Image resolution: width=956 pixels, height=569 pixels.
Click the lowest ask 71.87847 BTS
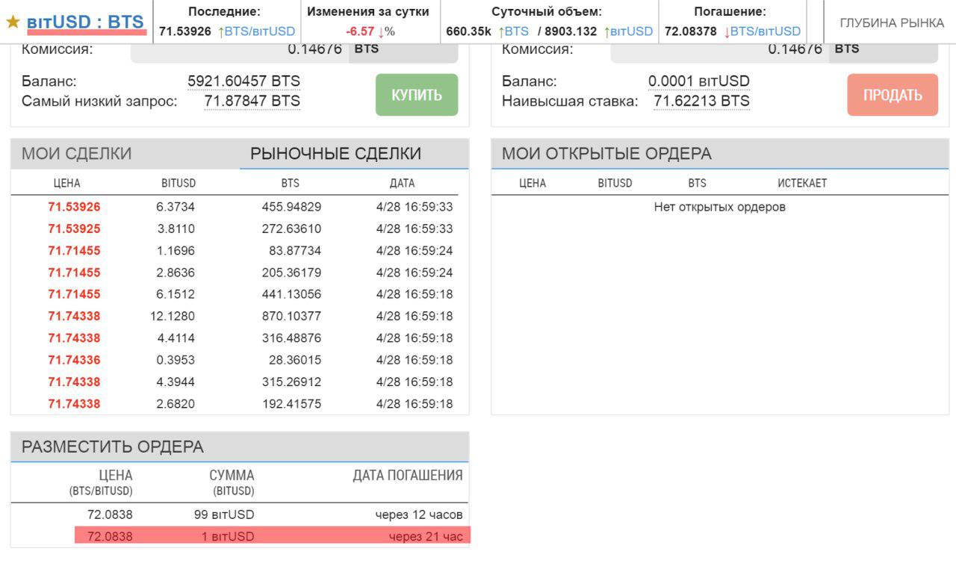[x=252, y=101]
